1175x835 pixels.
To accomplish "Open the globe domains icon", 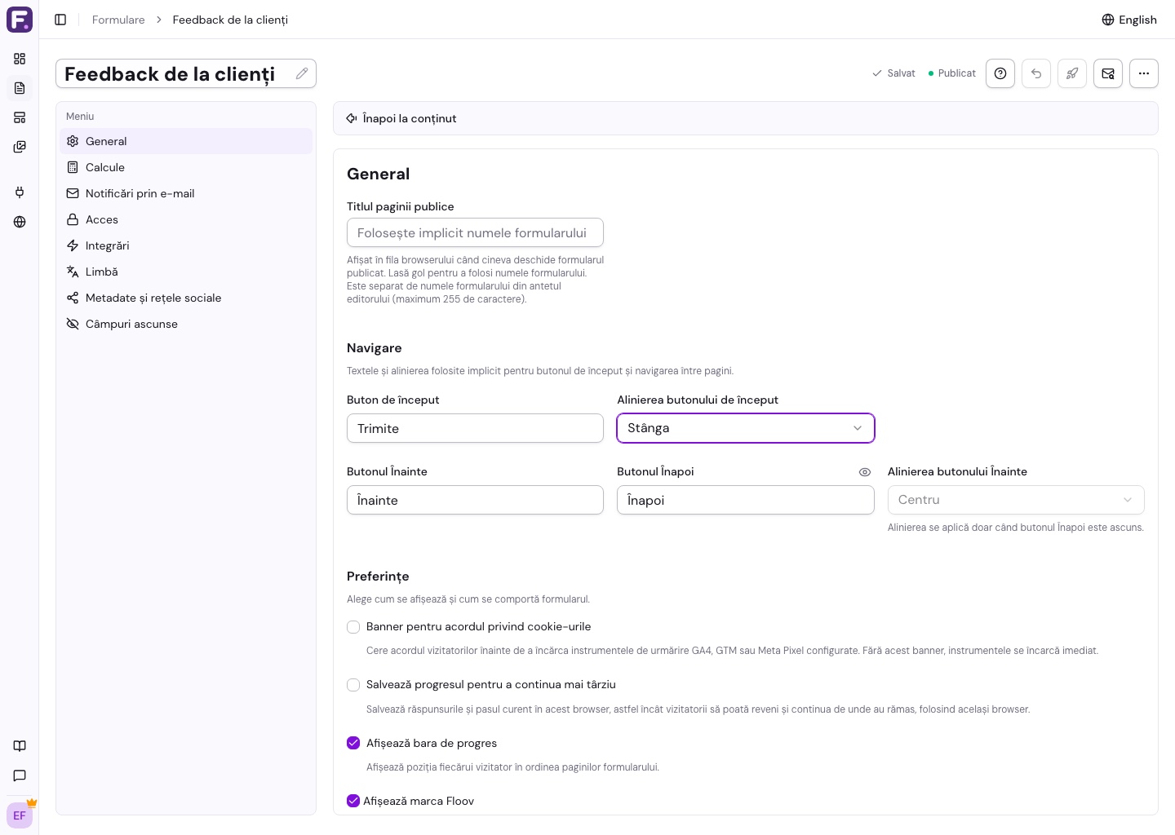I will pyautogui.click(x=20, y=222).
